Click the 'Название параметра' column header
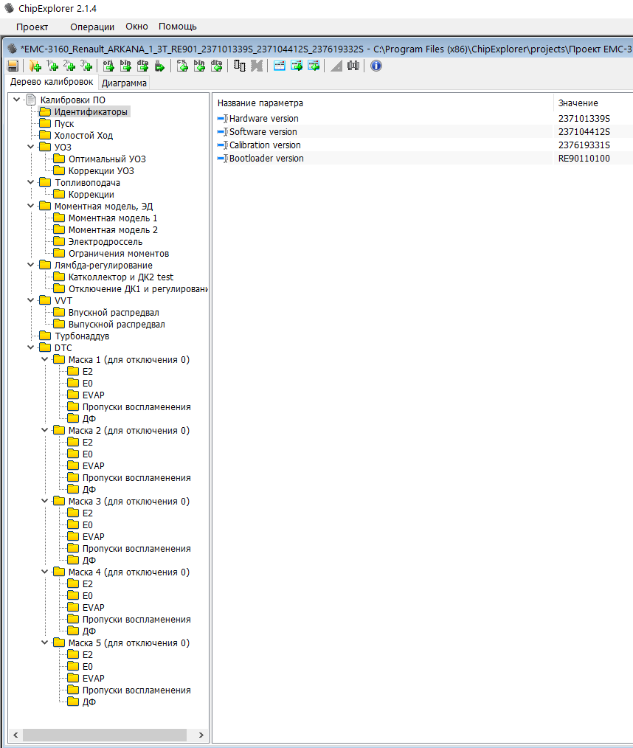The height and width of the screenshot is (748, 633). [260, 103]
